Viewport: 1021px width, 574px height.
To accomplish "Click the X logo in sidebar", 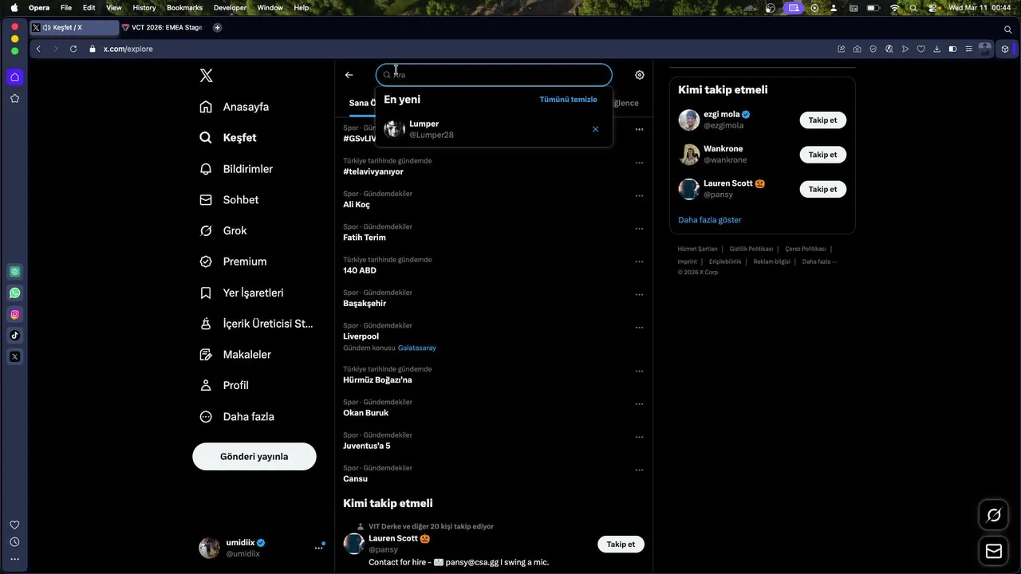I will [x=206, y=76].
